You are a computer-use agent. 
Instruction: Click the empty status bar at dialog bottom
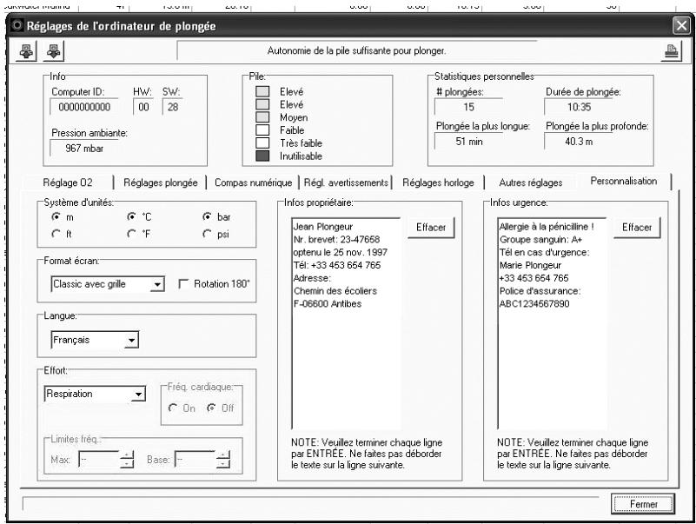311,503
